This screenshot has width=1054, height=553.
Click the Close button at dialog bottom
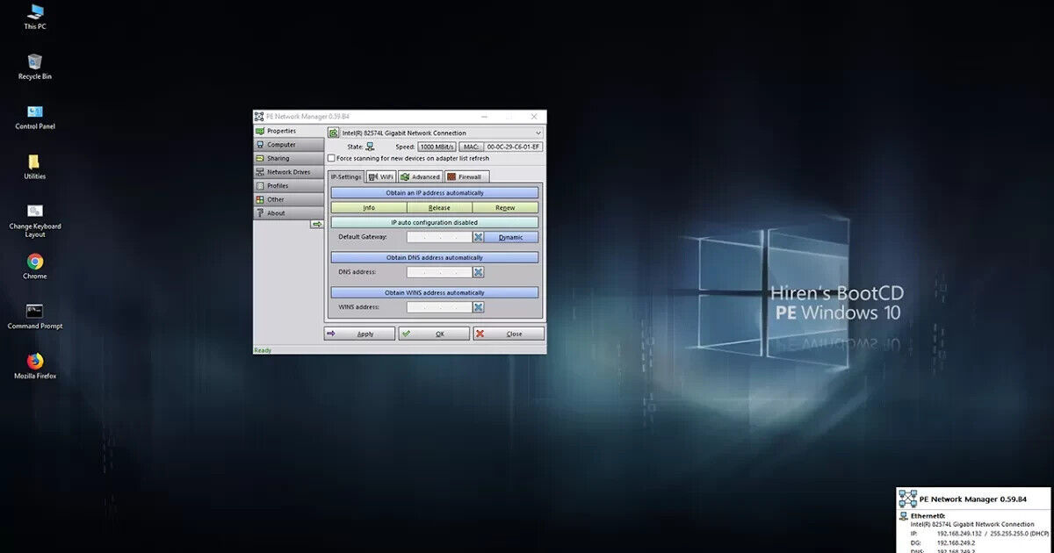click(x=509, y=334)
